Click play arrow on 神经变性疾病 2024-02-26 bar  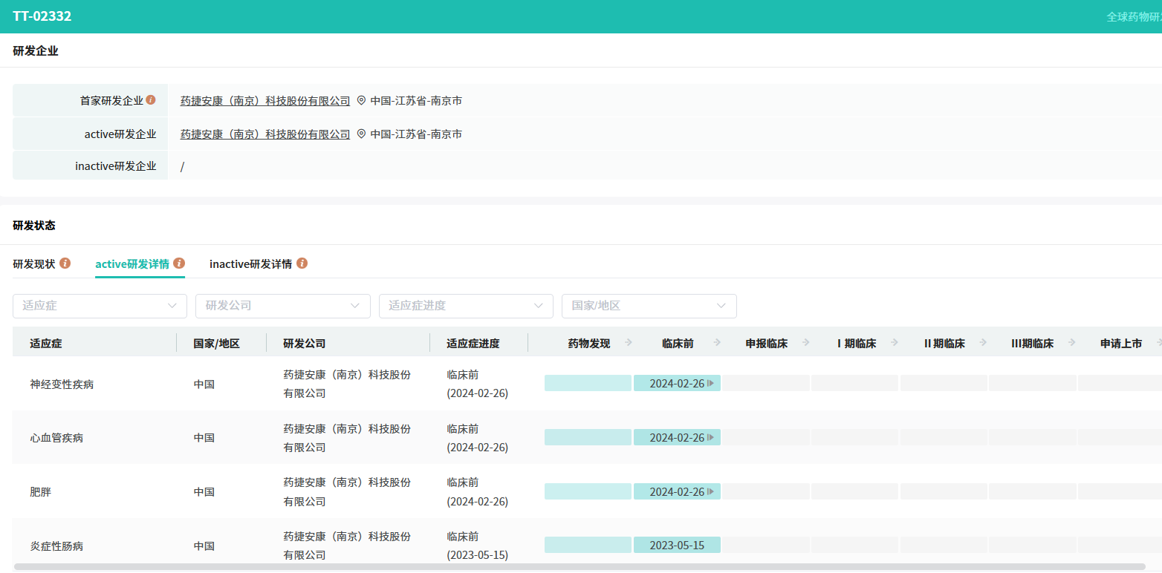coord(711,384)
